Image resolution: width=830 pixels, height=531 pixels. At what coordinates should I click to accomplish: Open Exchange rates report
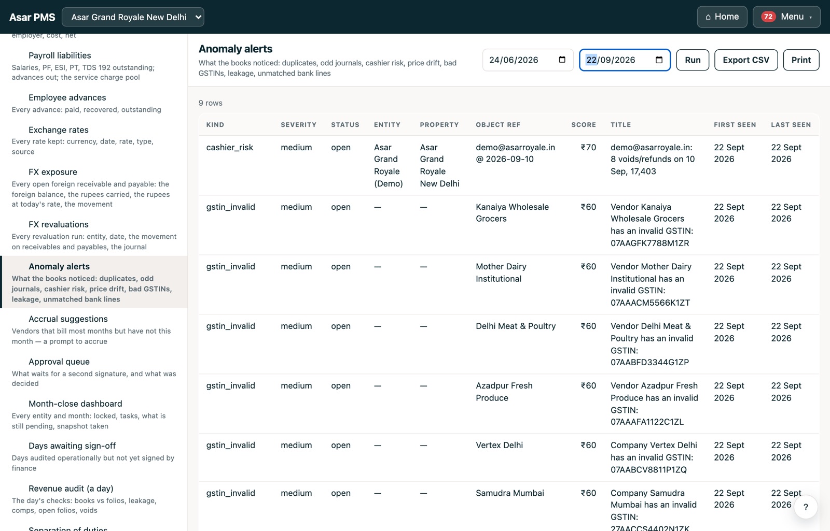[94, 140]
